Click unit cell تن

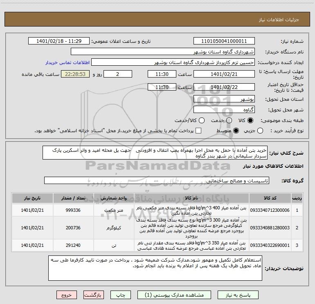114,245
